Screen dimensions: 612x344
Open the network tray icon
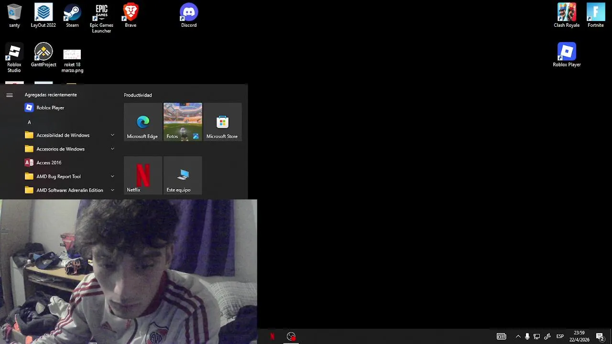click(x=536, y=336)
